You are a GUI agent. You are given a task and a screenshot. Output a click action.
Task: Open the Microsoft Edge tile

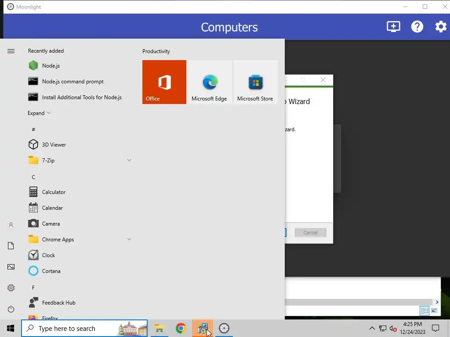click(x=210, y=82)
